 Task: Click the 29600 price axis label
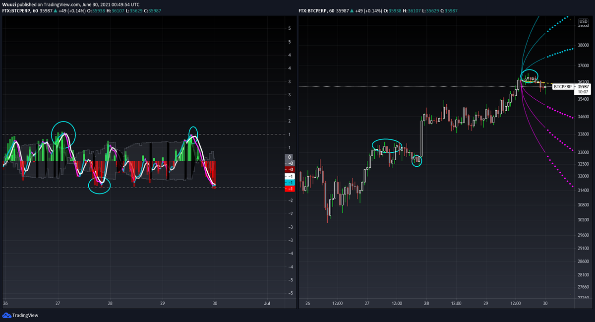pyautogui.click(x=583, y=235)
